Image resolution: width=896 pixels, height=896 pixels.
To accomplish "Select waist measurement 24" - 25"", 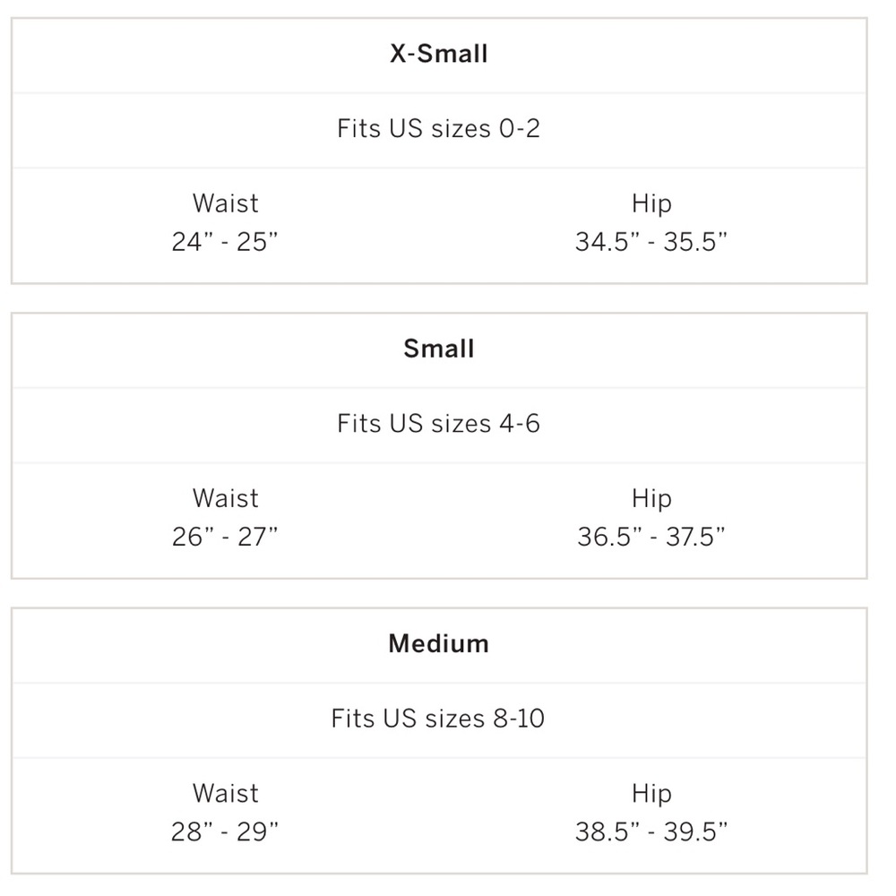I will (225, 242).
